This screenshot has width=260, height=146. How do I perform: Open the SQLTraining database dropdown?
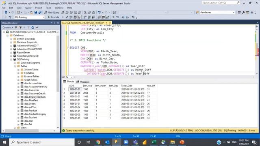coord(43,17)
